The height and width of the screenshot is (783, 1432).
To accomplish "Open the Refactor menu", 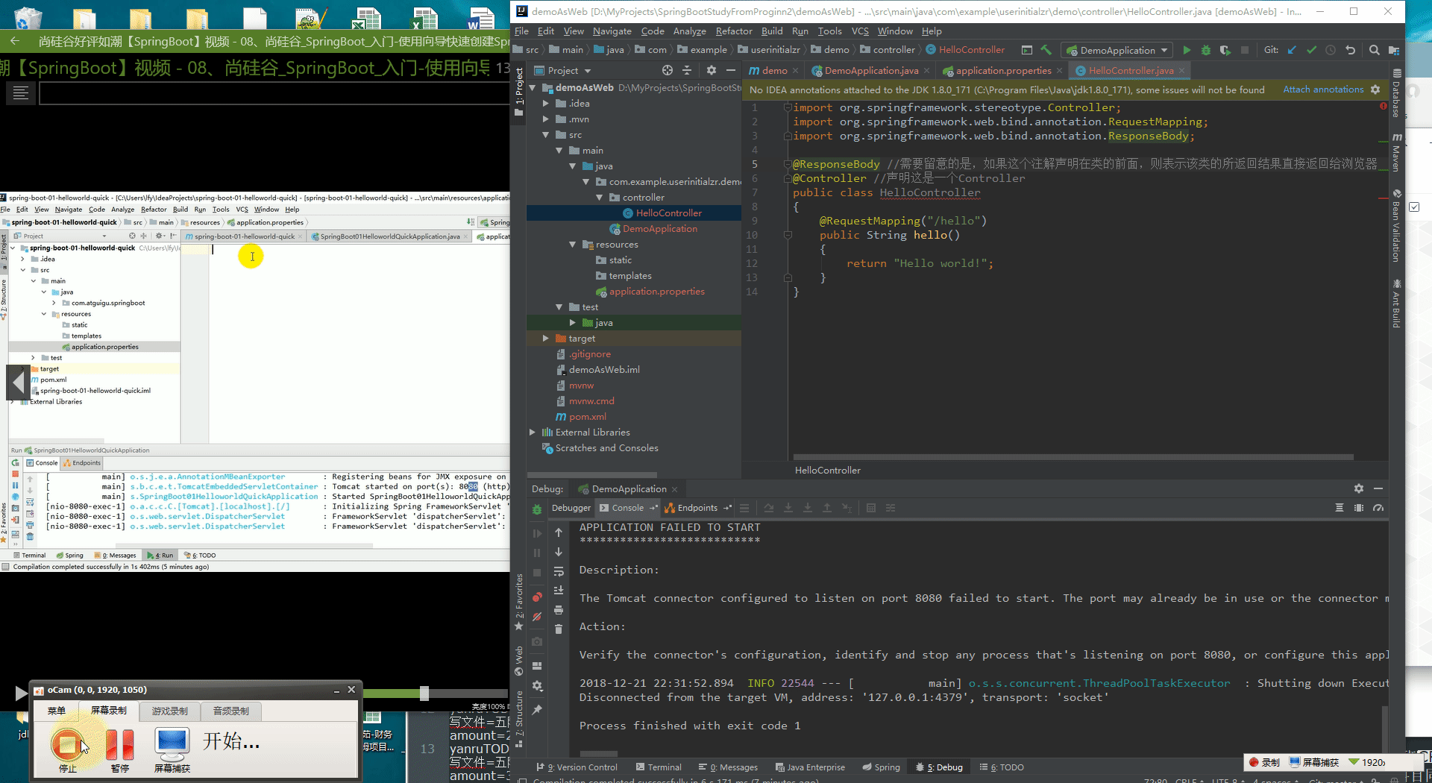I will (x=734, y=31).
